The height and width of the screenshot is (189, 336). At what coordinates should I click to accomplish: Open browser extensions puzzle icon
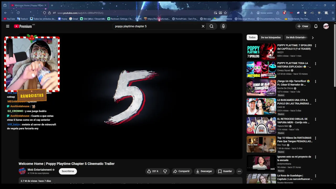(x=278, y=13)
